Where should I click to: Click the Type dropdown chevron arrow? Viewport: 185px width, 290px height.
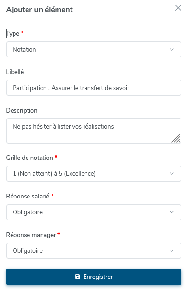click(x=171, y=50)
